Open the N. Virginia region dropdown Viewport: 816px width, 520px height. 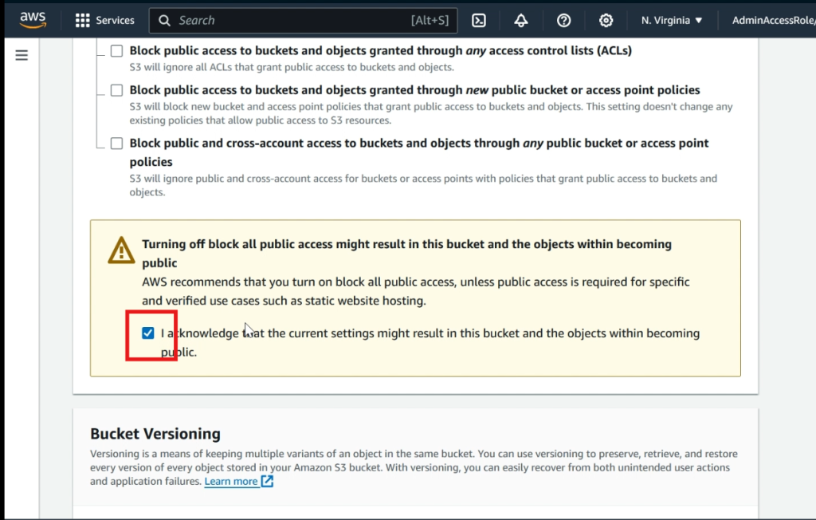pos(672,21)
